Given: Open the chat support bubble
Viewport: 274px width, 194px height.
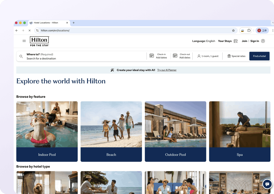Looking at the screenshot, I should point(267,184).
